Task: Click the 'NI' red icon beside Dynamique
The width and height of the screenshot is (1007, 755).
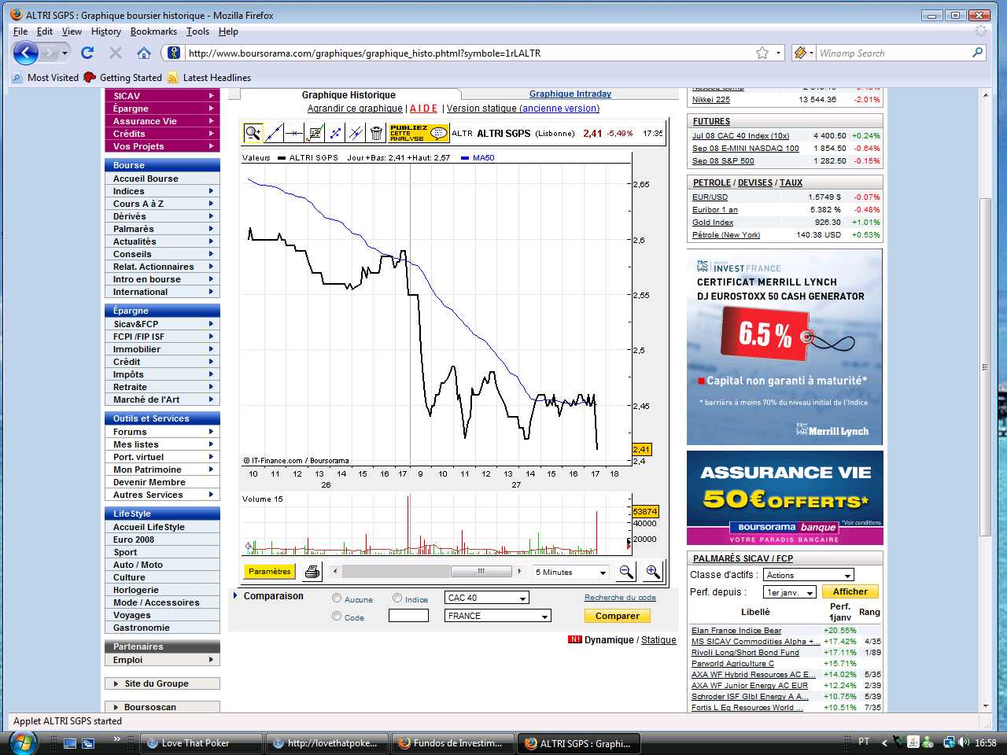Action: (574, 639)
